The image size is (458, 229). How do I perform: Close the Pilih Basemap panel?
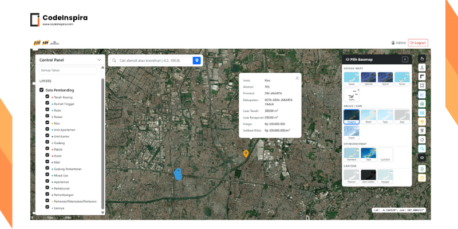tap(405, 60)
